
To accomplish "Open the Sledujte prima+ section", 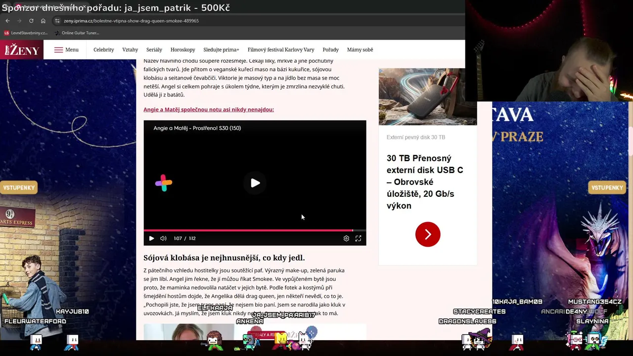I will pyautogui.click(x=221, y=49).
